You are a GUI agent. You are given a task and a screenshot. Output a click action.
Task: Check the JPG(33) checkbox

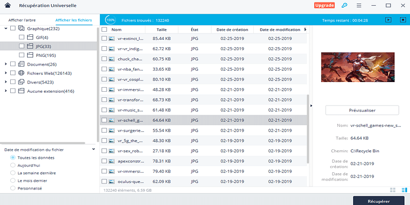22,46
